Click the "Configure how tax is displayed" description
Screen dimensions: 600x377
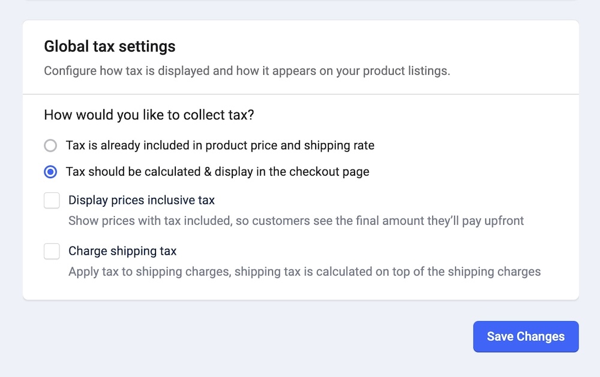coord(180,71)
